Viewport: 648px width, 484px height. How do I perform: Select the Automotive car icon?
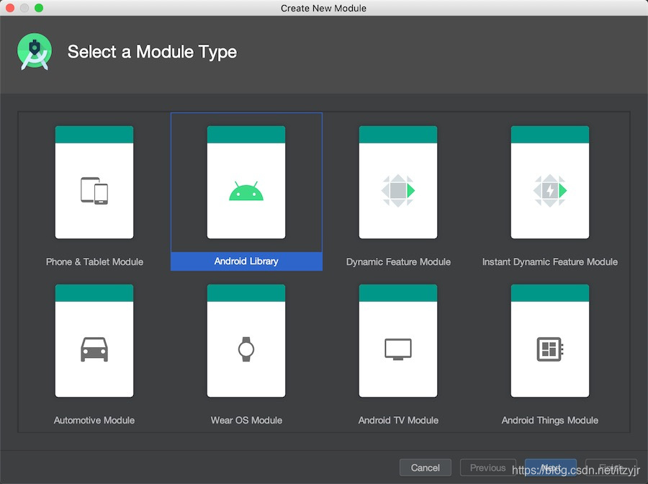click(94, 349)
